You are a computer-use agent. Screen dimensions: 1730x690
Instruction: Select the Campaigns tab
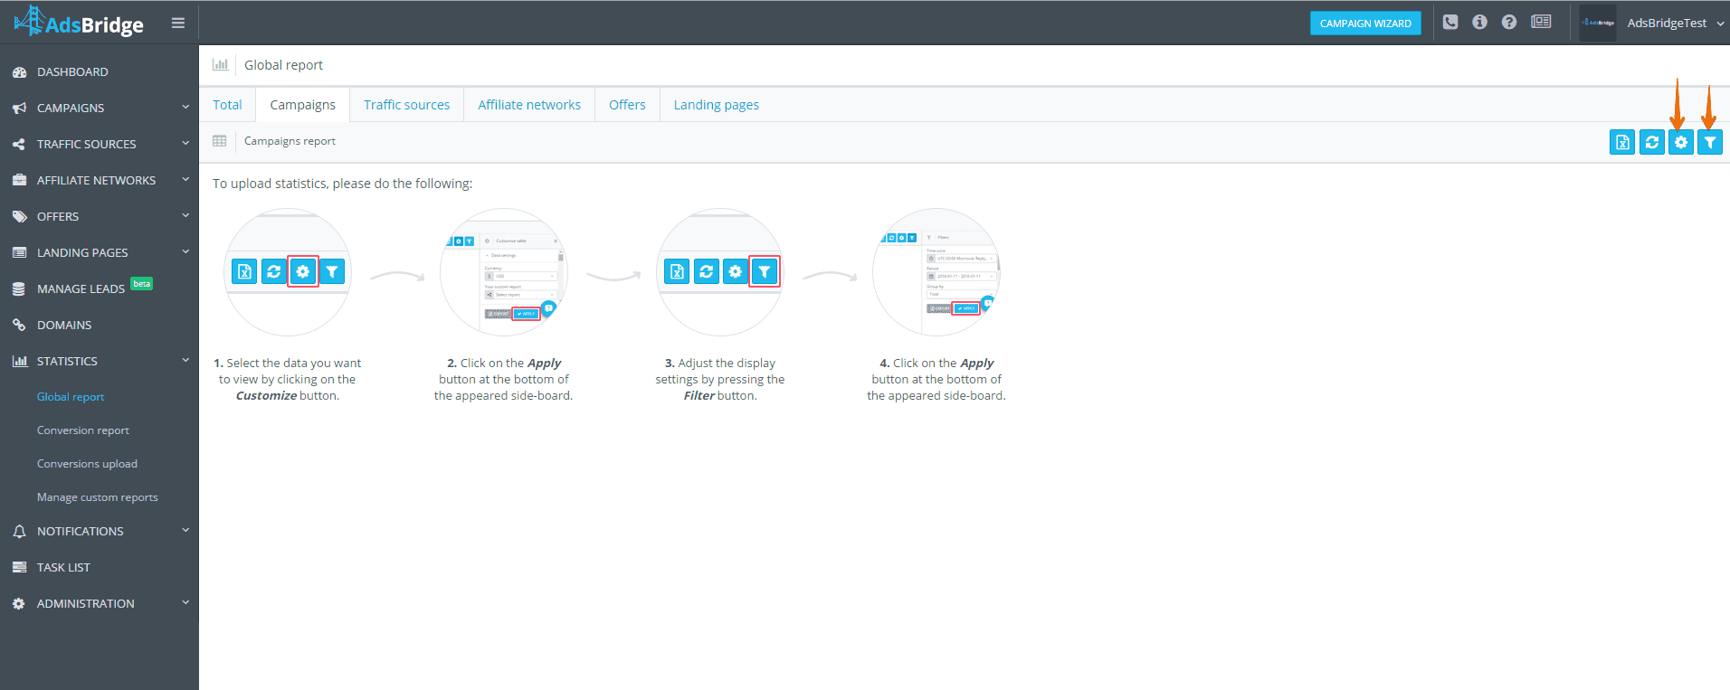(302, 105)
